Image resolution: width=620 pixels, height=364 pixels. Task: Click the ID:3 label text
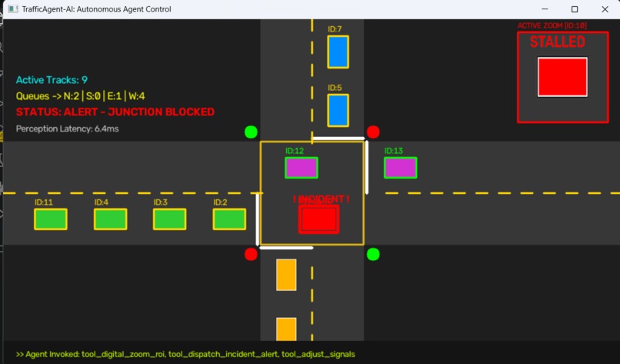point(161,202)
